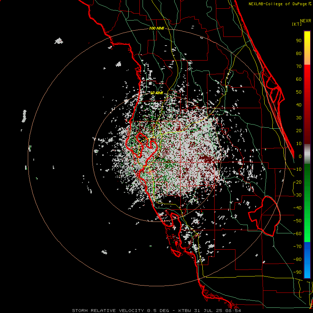
Task: Click the positive 70 knot scale label
Action: click(299, 66)
